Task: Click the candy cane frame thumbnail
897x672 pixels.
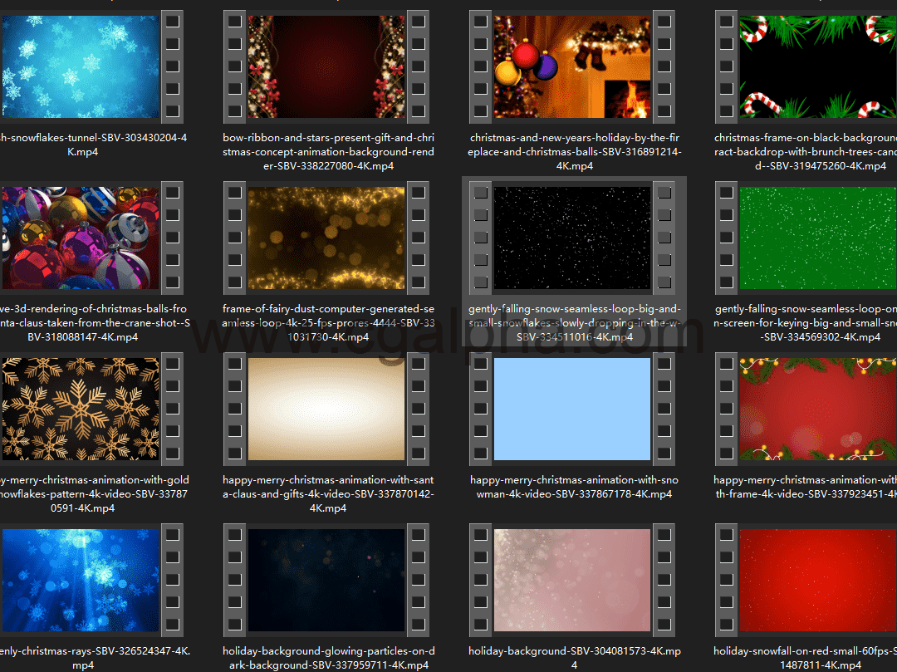Action: tap(818, 66)
